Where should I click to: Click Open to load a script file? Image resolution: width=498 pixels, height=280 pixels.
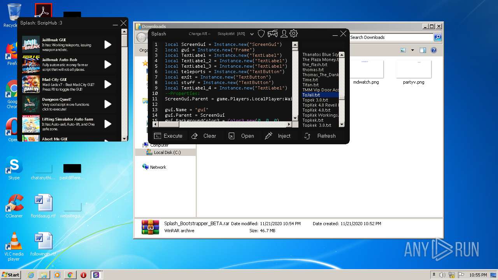click(241, 136)
